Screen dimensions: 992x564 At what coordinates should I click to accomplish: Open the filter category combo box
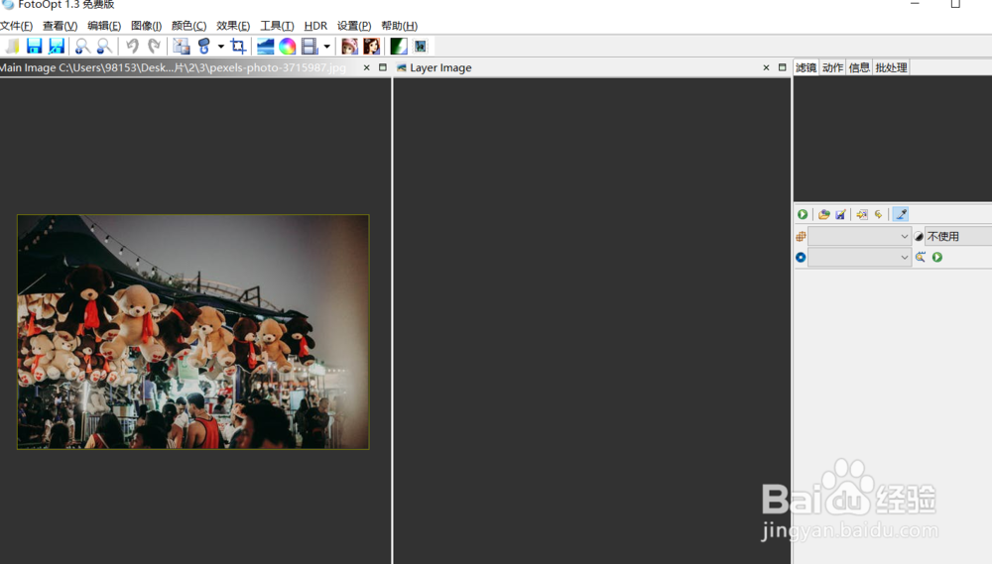(x=859, y=237)
